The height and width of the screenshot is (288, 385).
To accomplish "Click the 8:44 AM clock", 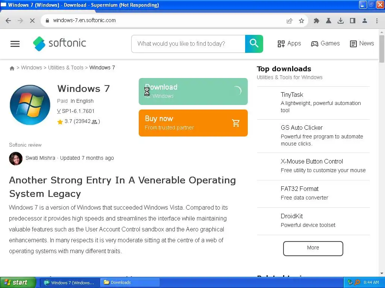I will [371, 283].
